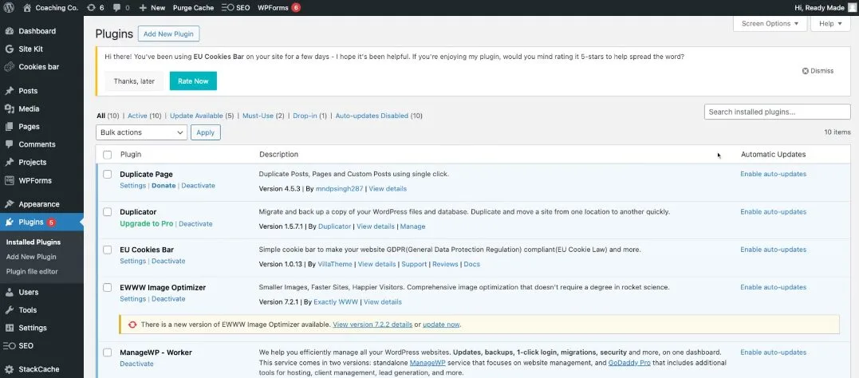Open StackCache sidebar icon
This screenshot has height=378, width=859.
pos(9,369)
